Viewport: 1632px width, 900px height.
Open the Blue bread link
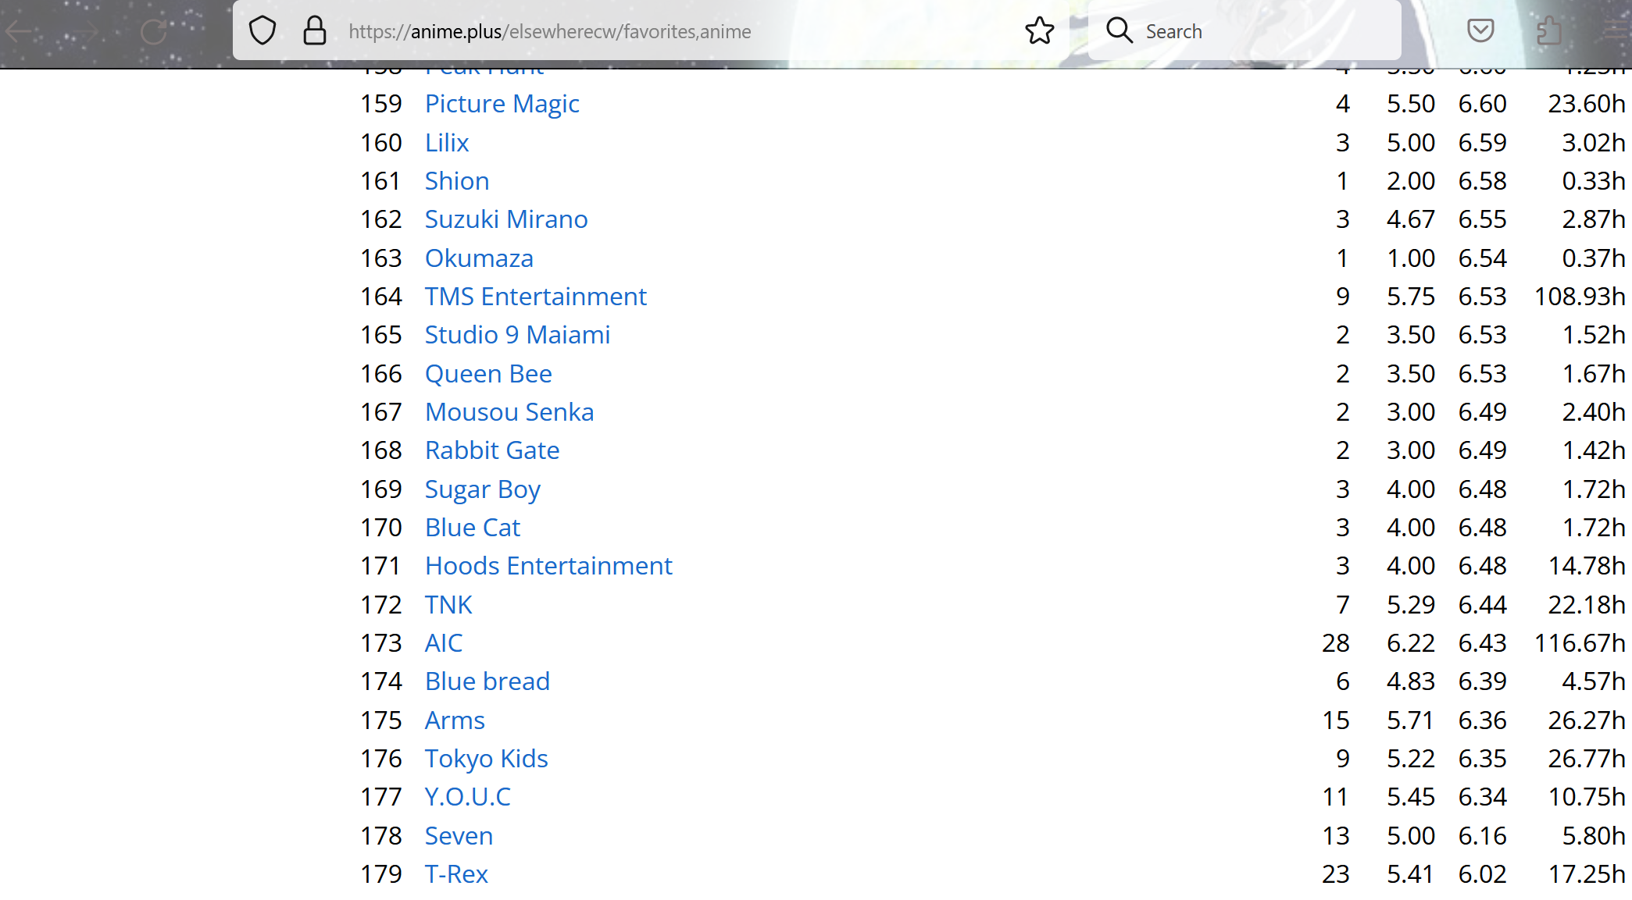(487, 681)
